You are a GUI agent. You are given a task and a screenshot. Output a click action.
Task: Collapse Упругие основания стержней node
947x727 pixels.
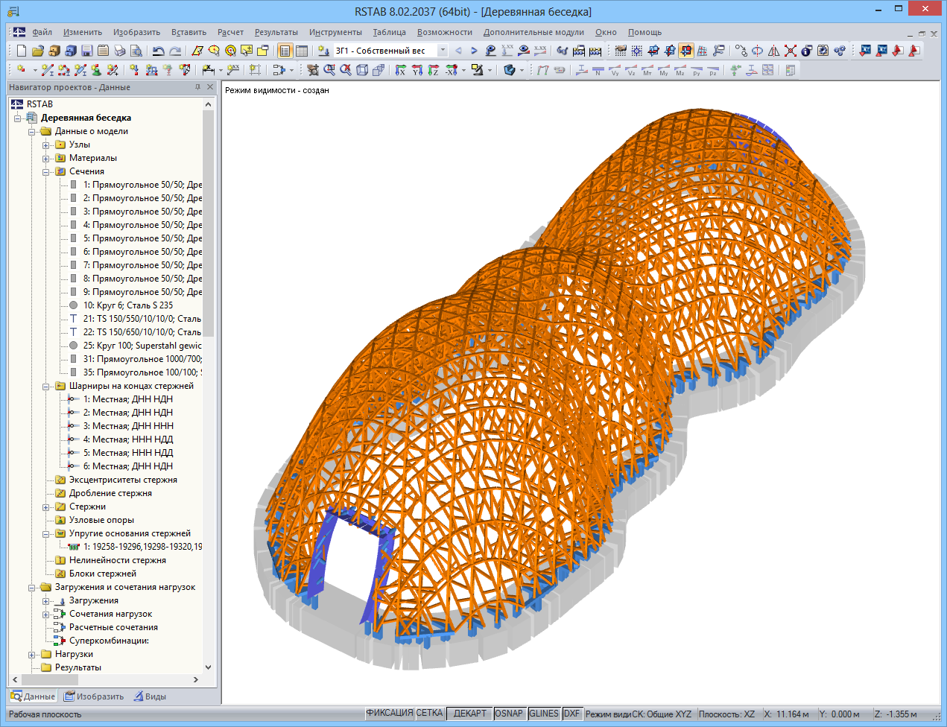click(46, 534)
